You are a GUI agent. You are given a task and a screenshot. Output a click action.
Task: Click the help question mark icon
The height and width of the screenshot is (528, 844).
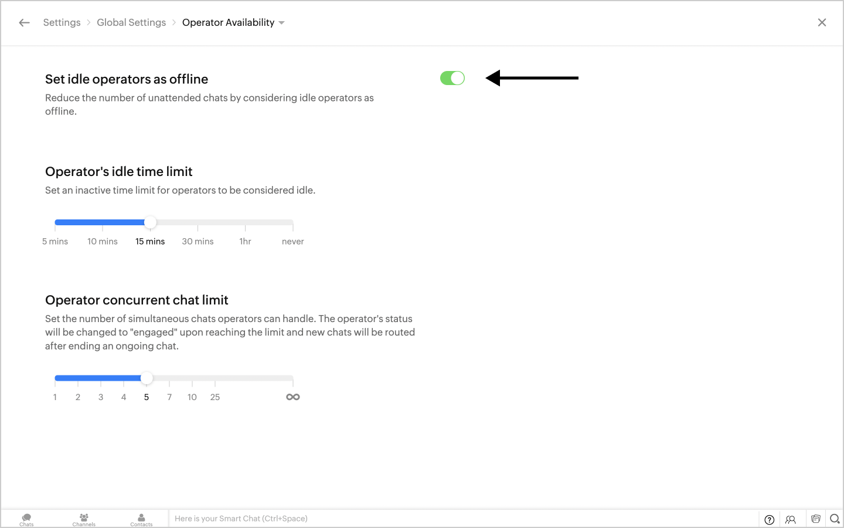[x=770, y=519]
